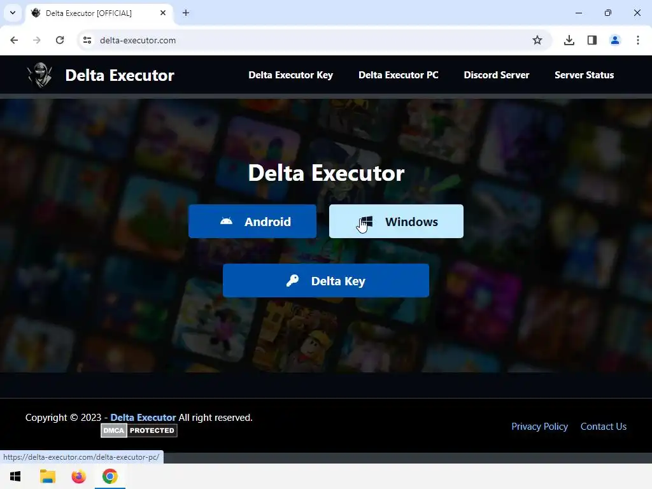
Task: Click the Delta Executor site title in header
Action: [120, 75]
